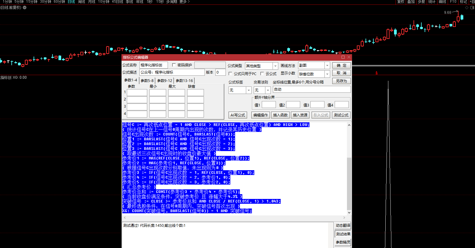
Task: Click the 测试公式 button
Action: click(x=341, y=115)
